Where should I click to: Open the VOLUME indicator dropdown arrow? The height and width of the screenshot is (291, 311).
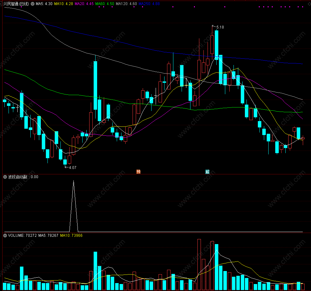[5, 235]
